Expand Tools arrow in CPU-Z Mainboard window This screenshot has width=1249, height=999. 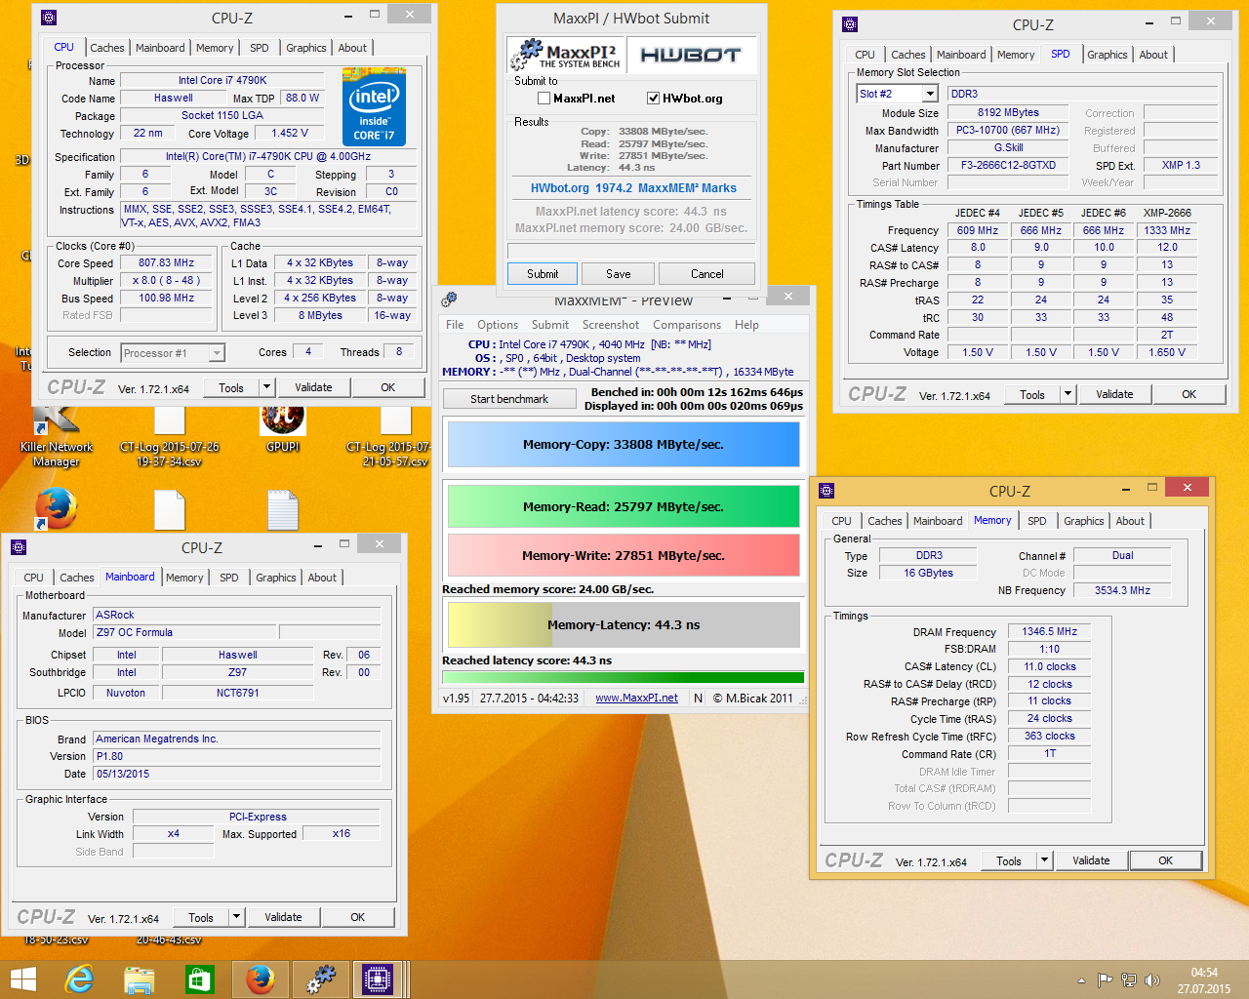click(236, 917)
